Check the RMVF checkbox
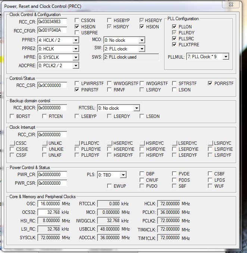247x253 pixels. point(109,90)
